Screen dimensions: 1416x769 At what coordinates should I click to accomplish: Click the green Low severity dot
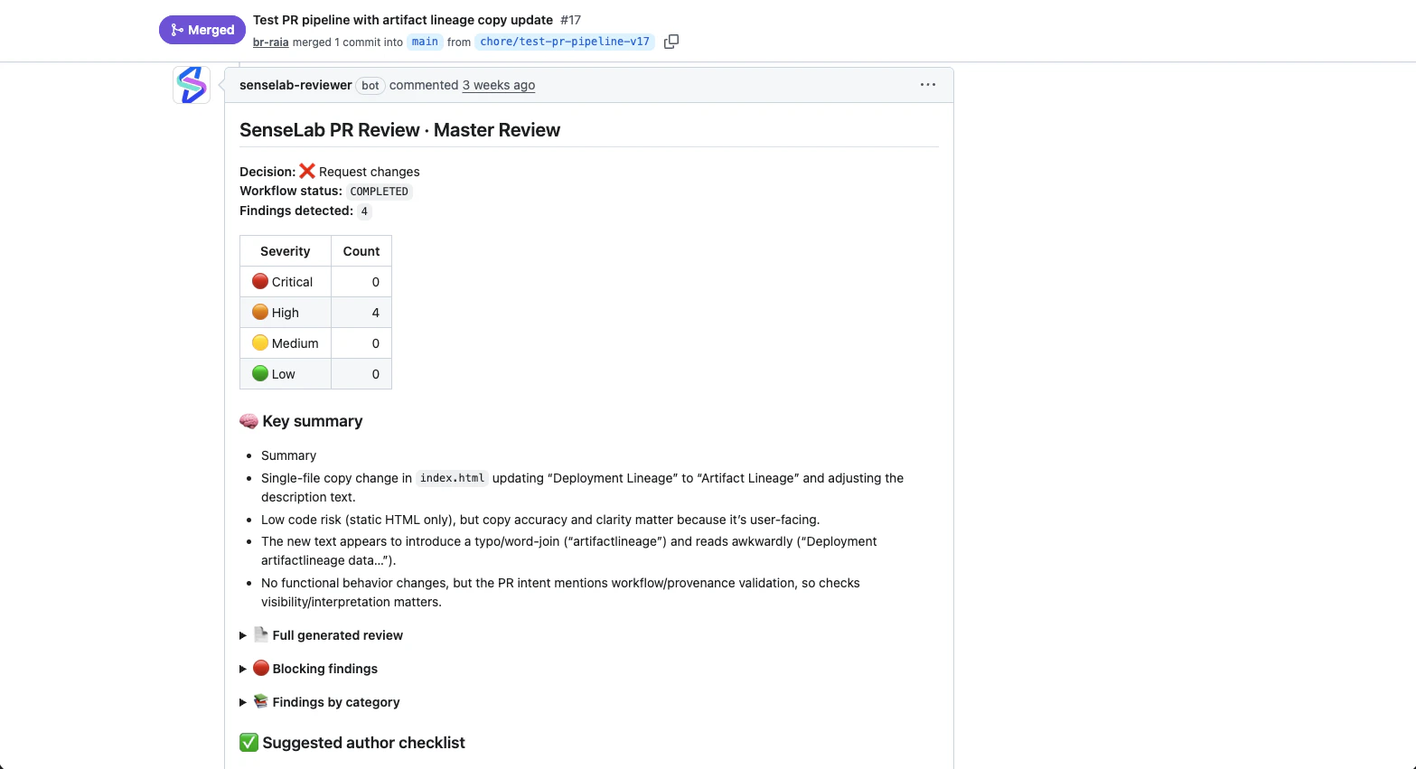pos(260,373)
